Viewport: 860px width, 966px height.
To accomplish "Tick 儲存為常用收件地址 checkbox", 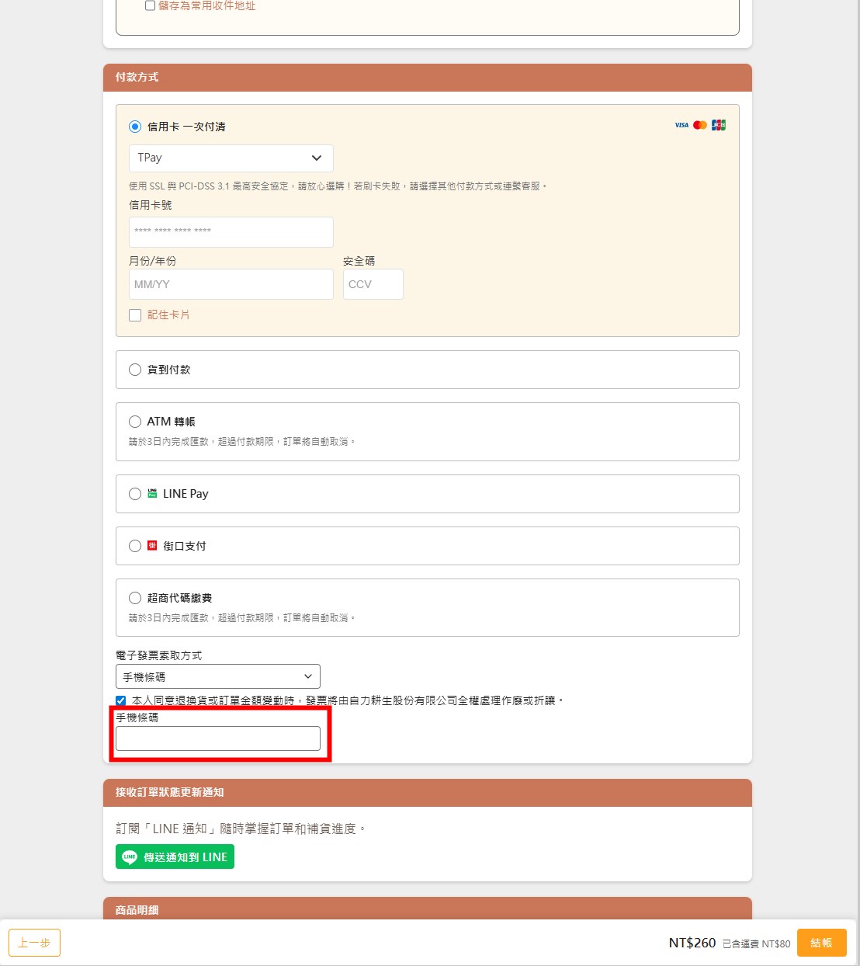I will (x=150, y=5).
